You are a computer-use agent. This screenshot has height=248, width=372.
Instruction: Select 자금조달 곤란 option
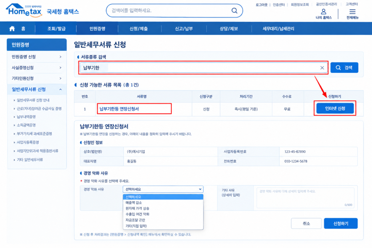coord(163,220)
